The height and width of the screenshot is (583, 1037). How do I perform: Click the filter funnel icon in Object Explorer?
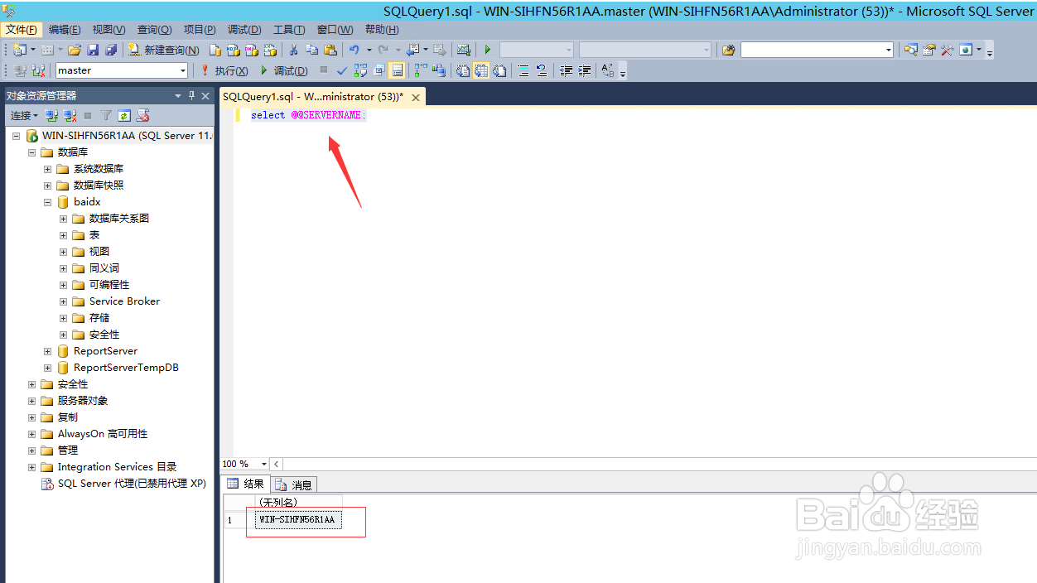(x=106, y=115)
